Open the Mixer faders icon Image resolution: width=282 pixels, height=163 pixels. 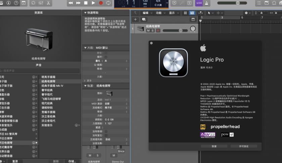pos(41,3)
